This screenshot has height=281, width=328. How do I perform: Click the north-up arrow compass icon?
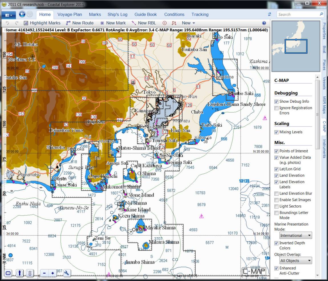pos(19,273)
